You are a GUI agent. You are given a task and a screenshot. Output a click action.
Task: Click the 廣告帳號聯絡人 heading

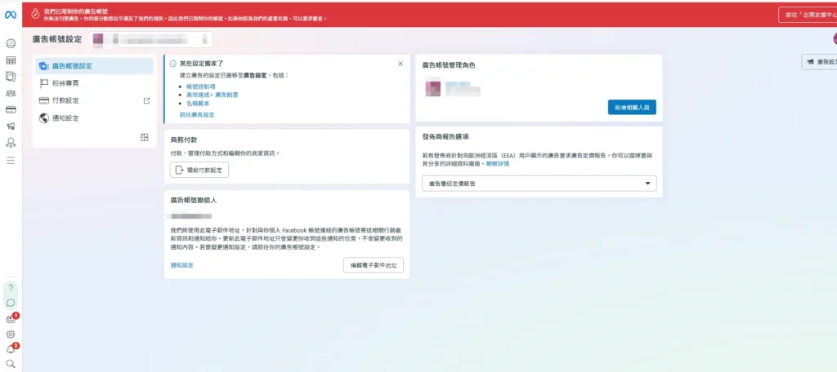193,201
